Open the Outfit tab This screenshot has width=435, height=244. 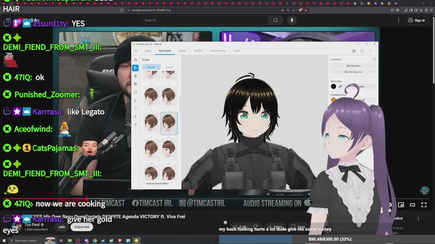tap(198, 51)
